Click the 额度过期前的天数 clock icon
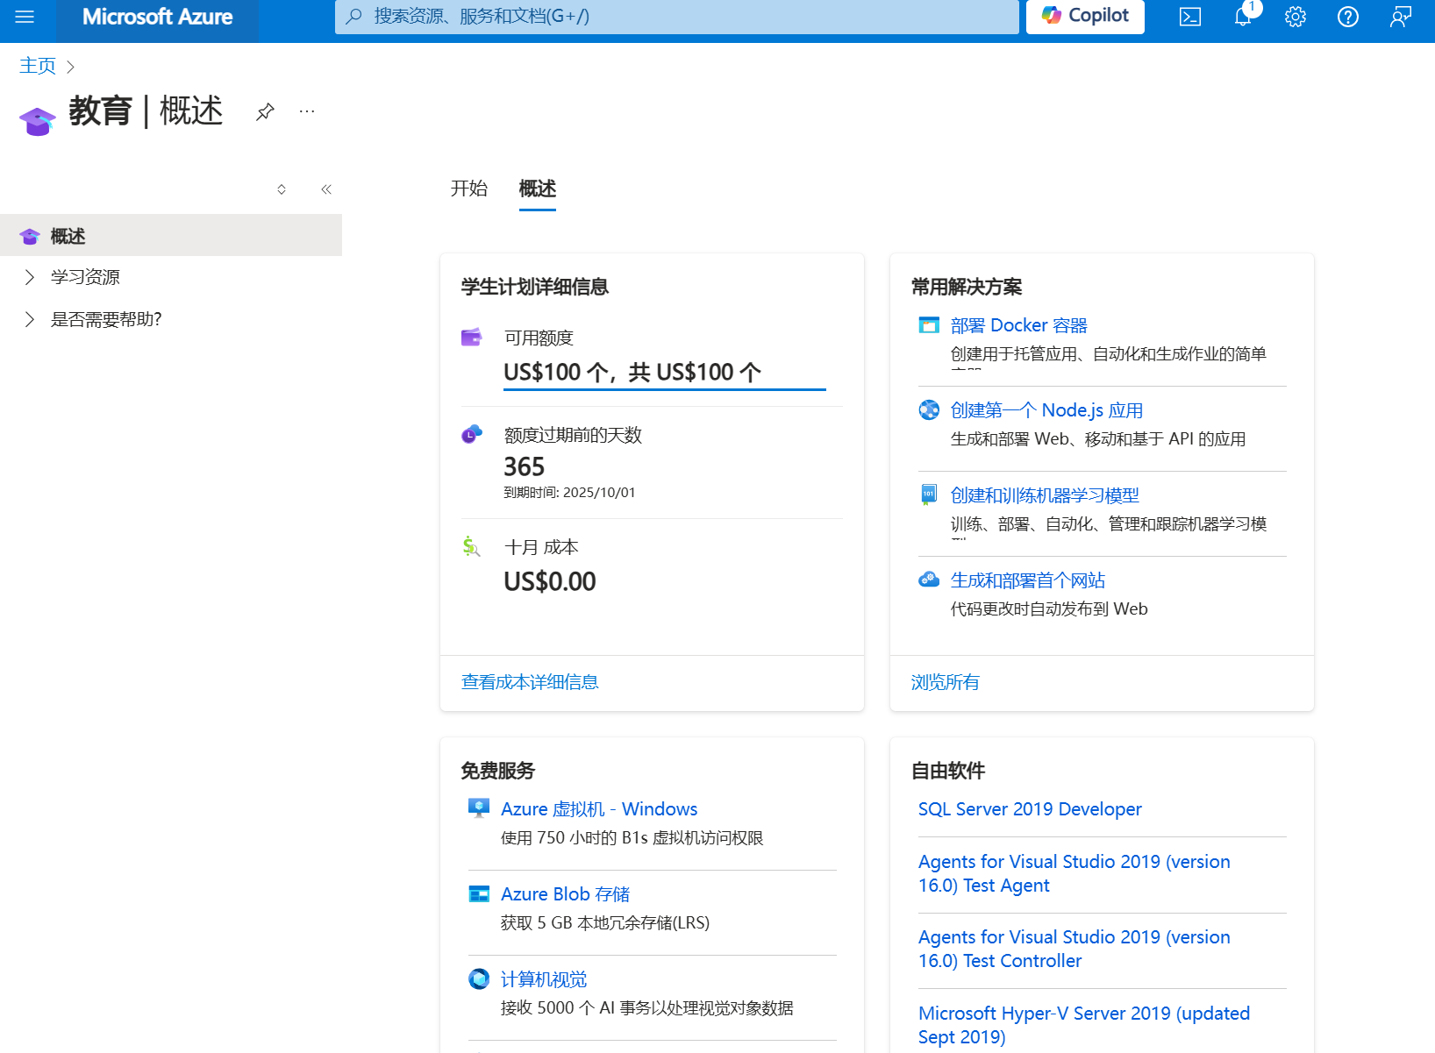 coord(472,434)
